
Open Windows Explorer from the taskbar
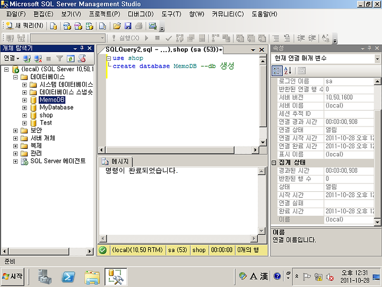[92, 277]
